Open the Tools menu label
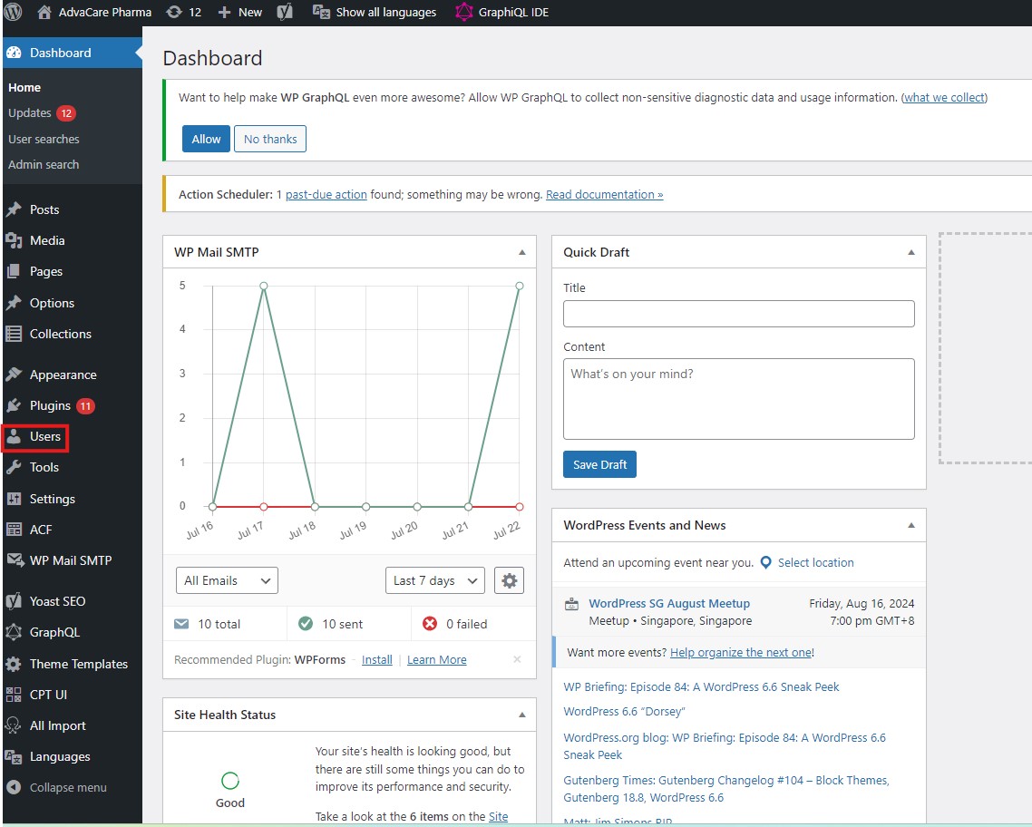 coord(44,467)
